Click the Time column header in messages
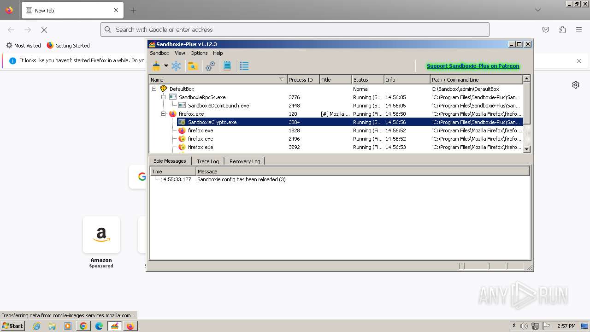 [173, 172]
